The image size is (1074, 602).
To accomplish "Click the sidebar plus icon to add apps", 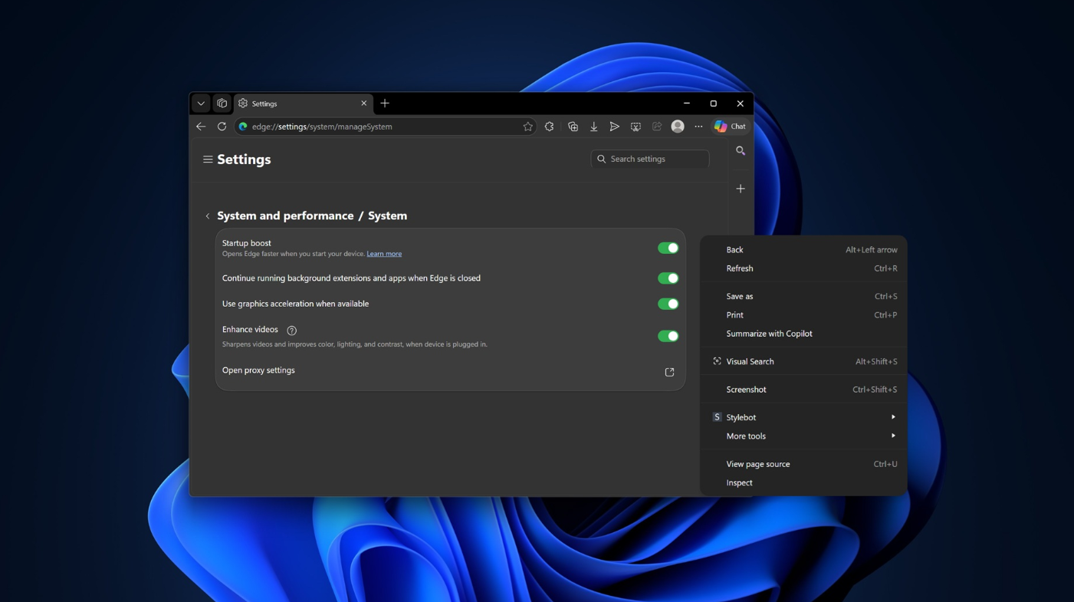I will point(741,189).
